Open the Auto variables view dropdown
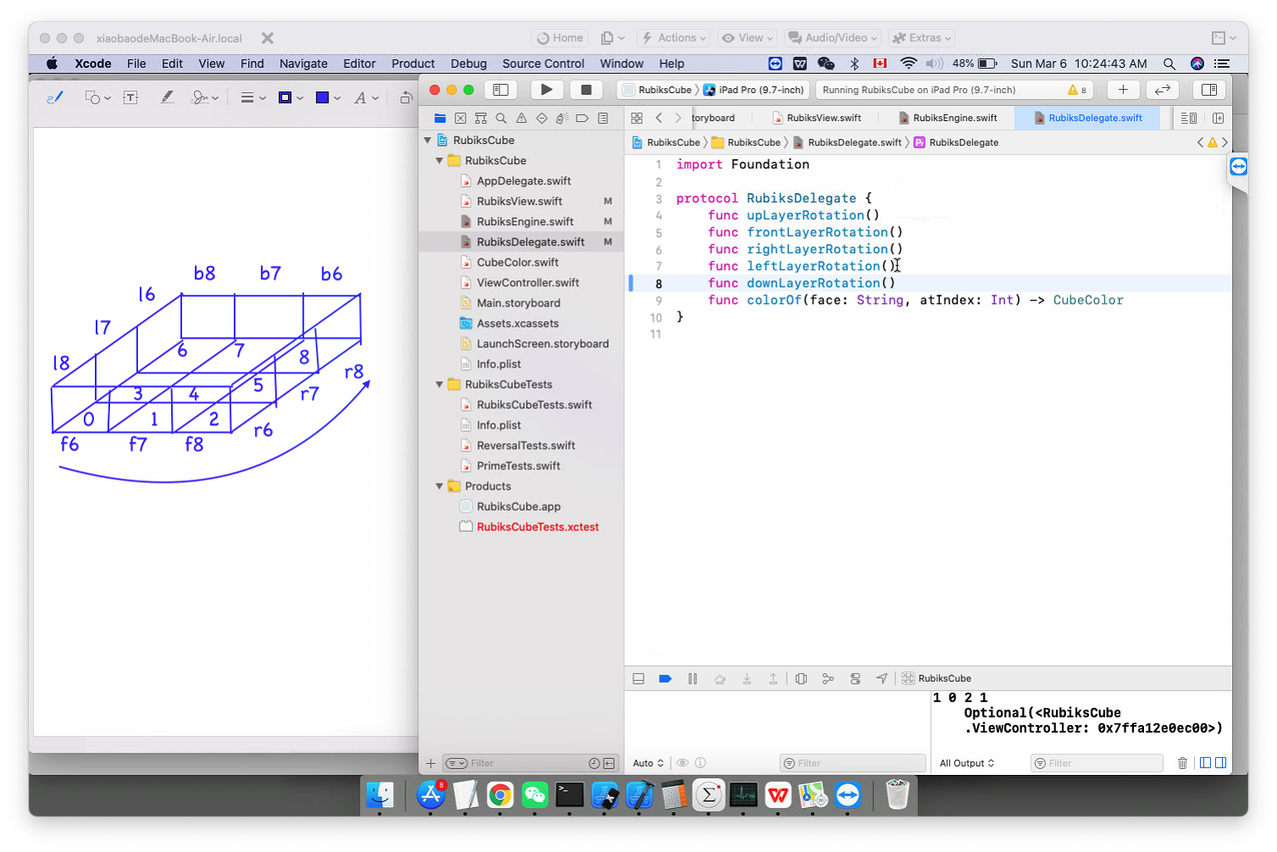Screen dimensions: 1277x852 (648, 763)
